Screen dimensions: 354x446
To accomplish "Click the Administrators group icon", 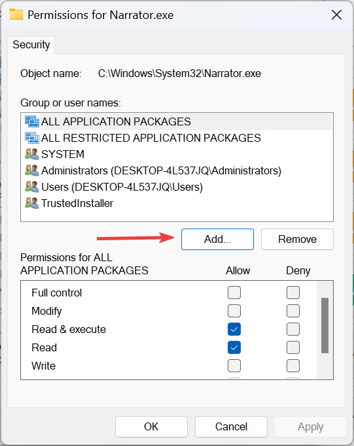I will (x=32, y=170).
